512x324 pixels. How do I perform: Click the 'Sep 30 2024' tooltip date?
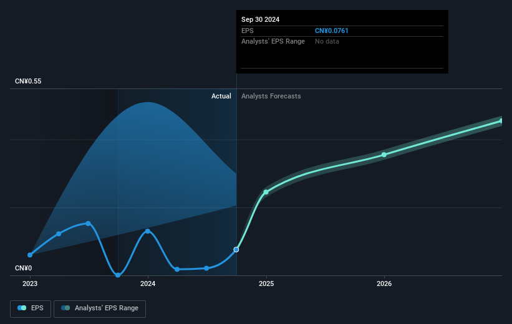tap(260, 19)
